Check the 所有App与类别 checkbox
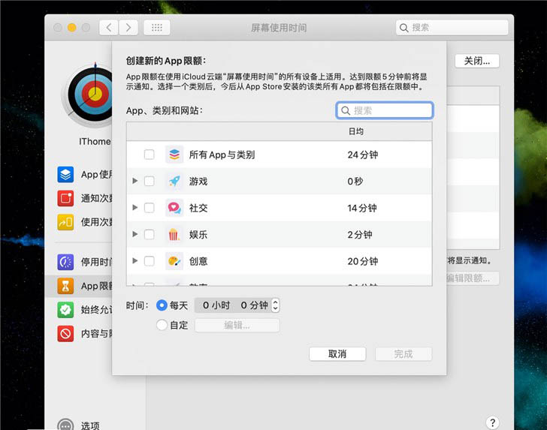 (150, 155)
